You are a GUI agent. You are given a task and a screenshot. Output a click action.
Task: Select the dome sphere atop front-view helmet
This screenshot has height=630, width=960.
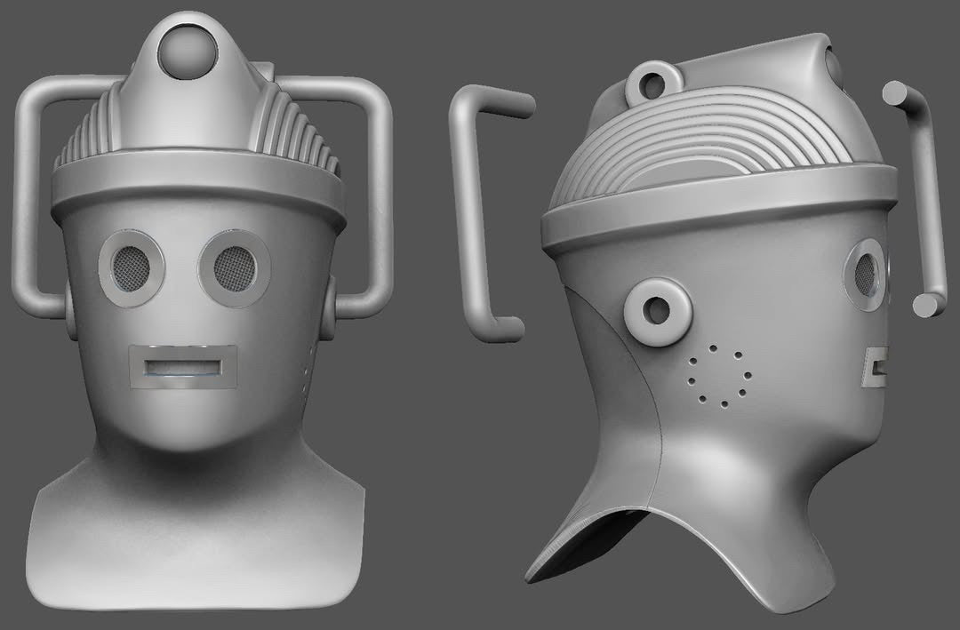click(187, 50)
